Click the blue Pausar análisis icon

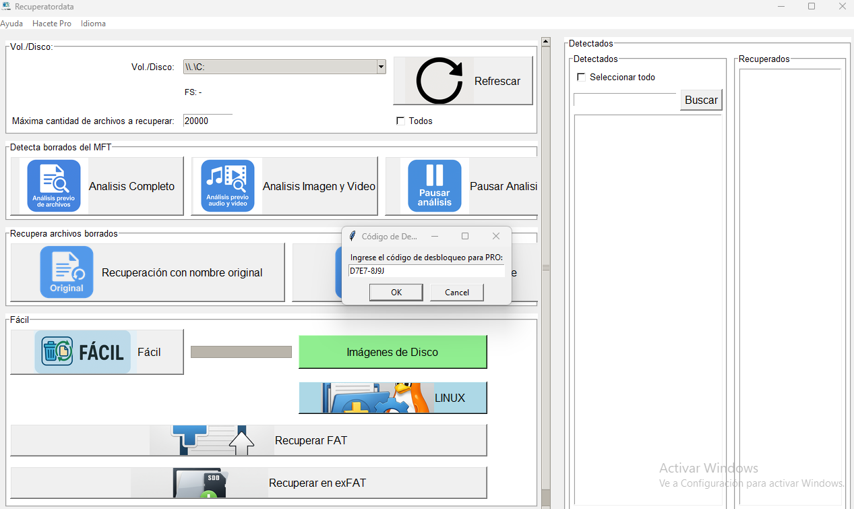pyautogui.click(x=435, y=186)
